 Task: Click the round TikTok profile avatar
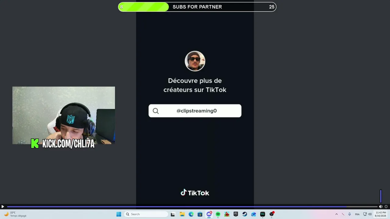pos(195,61)
